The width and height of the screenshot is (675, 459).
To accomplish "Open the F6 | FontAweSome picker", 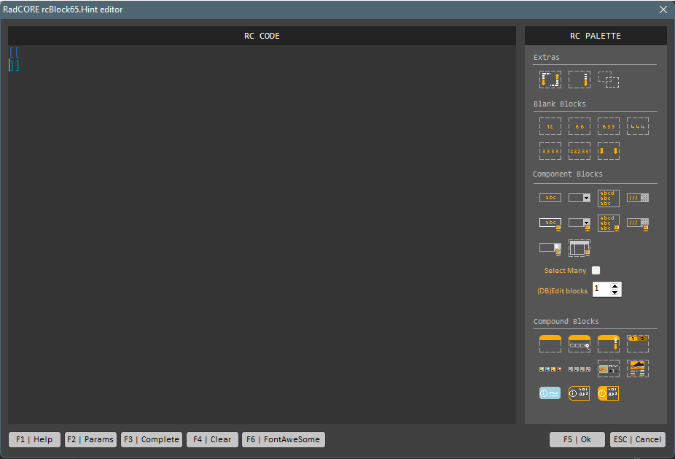I will coord(284,439).
